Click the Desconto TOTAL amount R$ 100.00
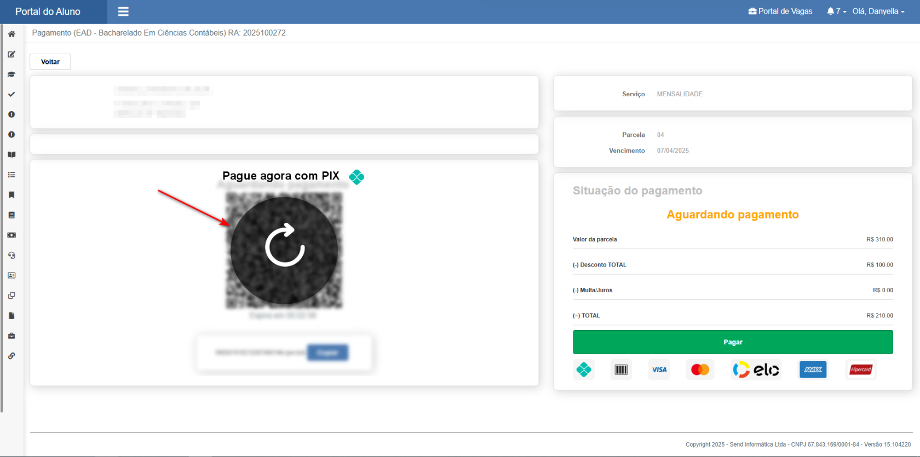 click(x=879, y=265)
